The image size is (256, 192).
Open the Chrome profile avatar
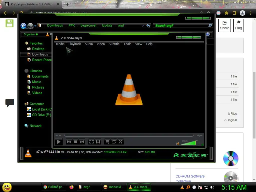[242, 13]
